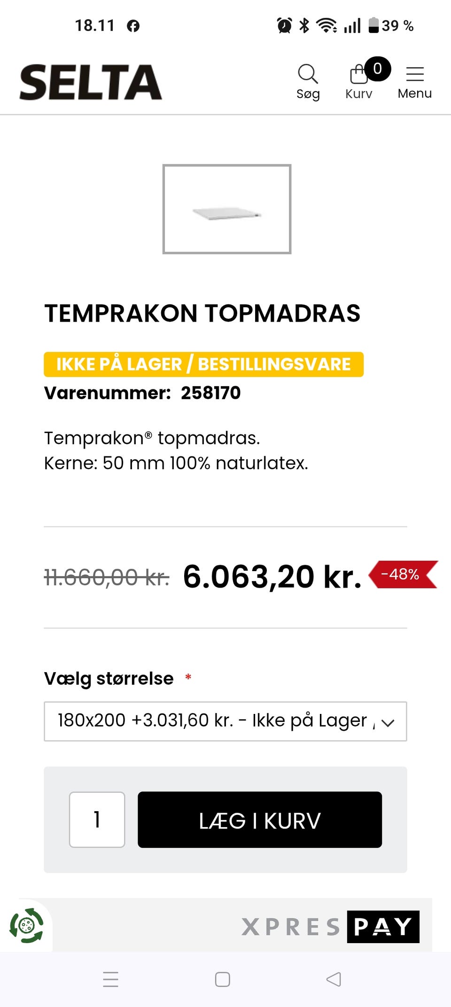Tap the TEMPRAKON TOPMADRAS product title
451x1007 pixels.
pos(202,313)
